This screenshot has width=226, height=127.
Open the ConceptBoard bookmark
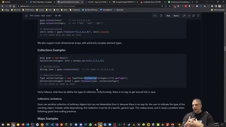pyautogui.click(x=106, y=10)
